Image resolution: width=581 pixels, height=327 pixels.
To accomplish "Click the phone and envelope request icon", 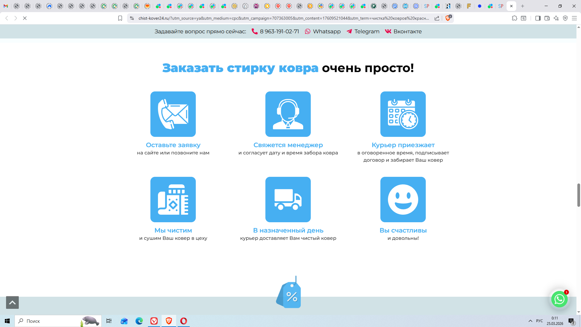I will (x=173, y=114).
